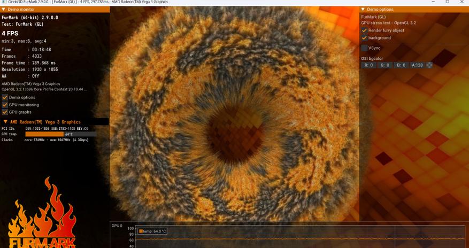Click the white 'AMD Radeon(TM) Vega 3 Graphics' line under AA
This screenshot has width=469, height=248.
[x=31, y=84]
